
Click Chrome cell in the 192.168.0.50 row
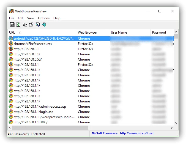(x=84, y=59)
